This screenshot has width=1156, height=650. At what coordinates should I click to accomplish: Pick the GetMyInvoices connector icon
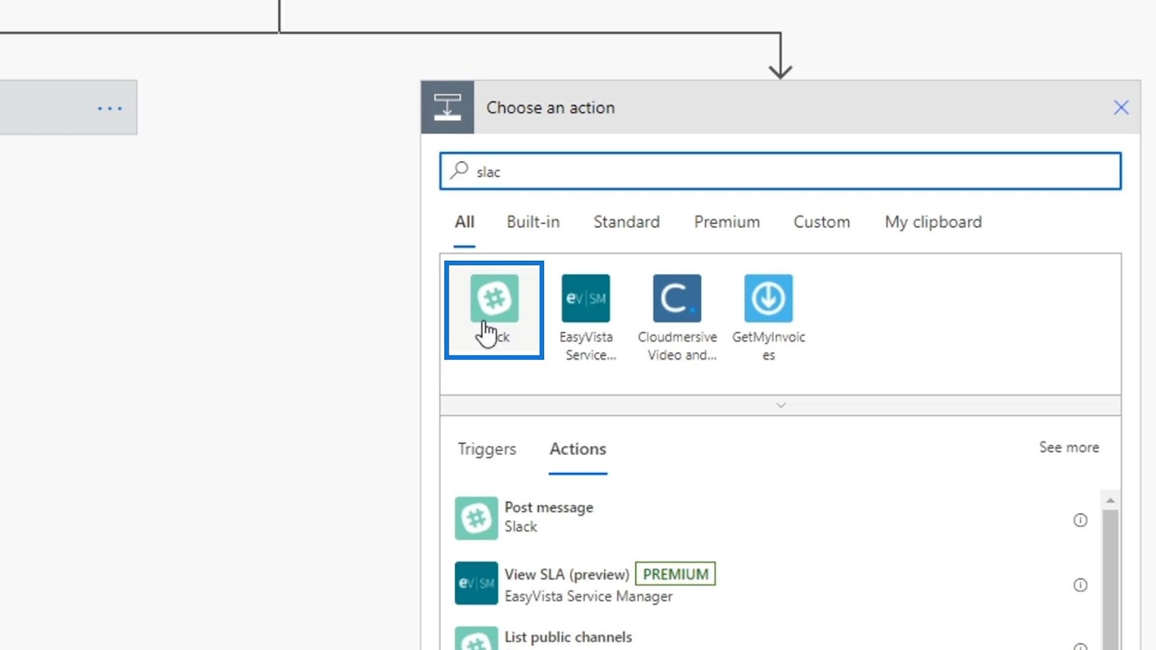point(768,298)
